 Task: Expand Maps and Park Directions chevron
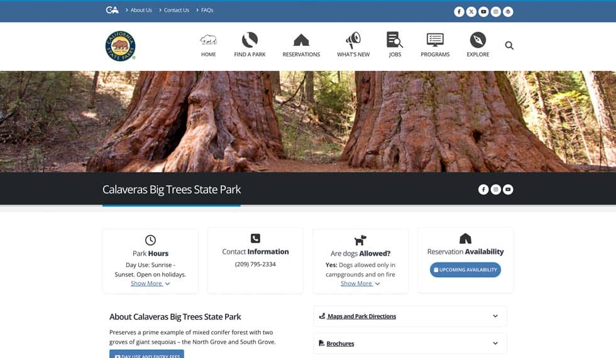coord(495,316)
